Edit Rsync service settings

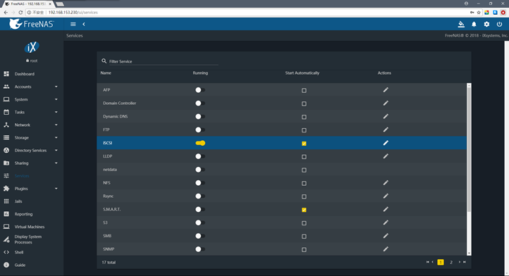point(386,196)
